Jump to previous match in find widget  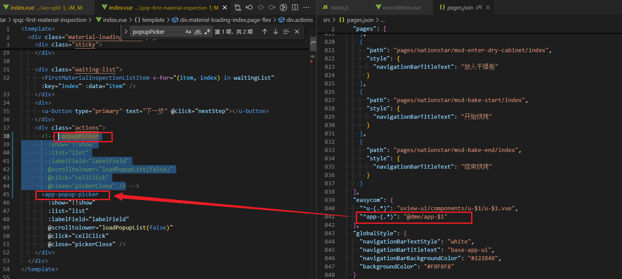pyautogui.click(x=265, y=32)
